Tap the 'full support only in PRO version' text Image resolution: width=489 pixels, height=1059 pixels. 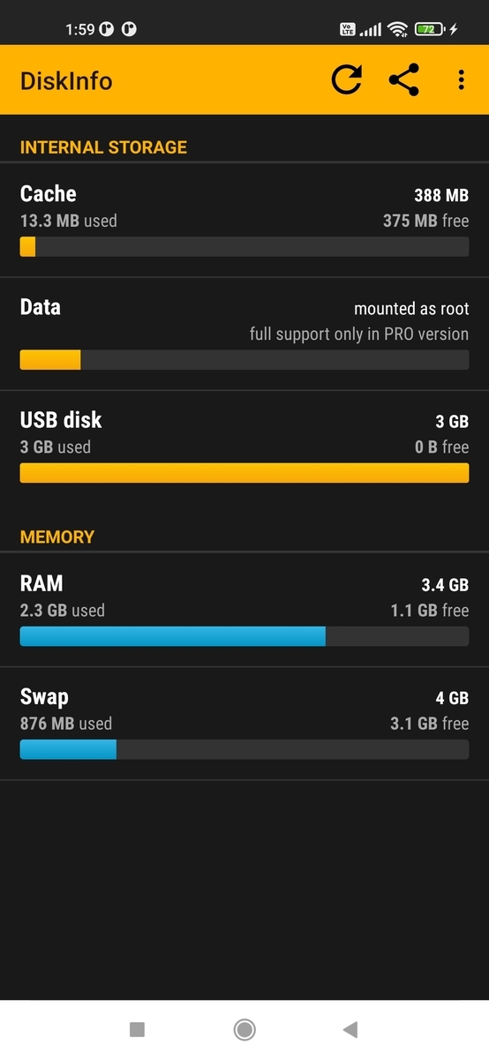pos(359,334)
